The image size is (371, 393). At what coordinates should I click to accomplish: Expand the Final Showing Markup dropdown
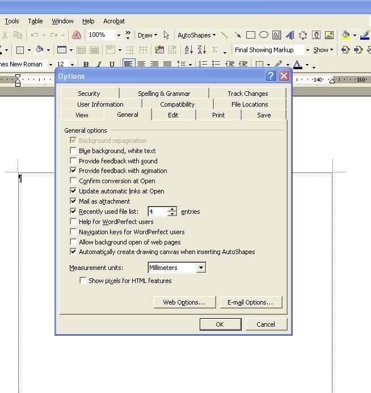[x=307, y=50]
